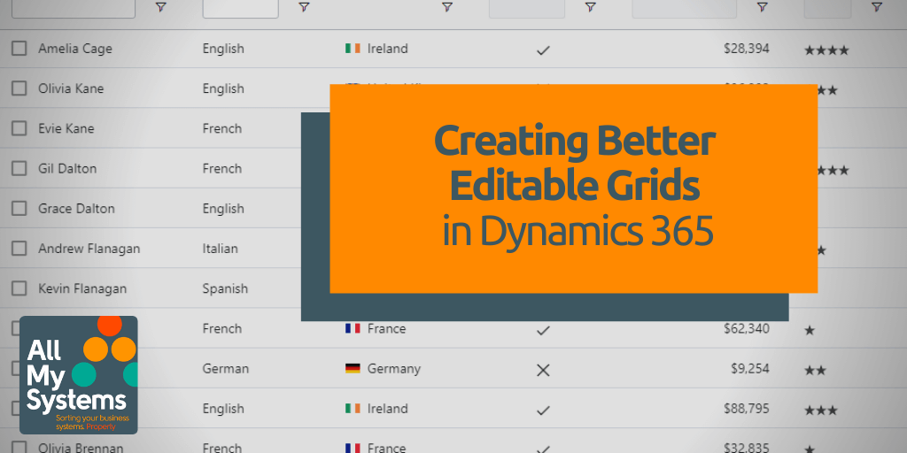Viewport: 907px width, 453px height.
Task: Click the salary value '$28,394'
Action: coord(746,49)
